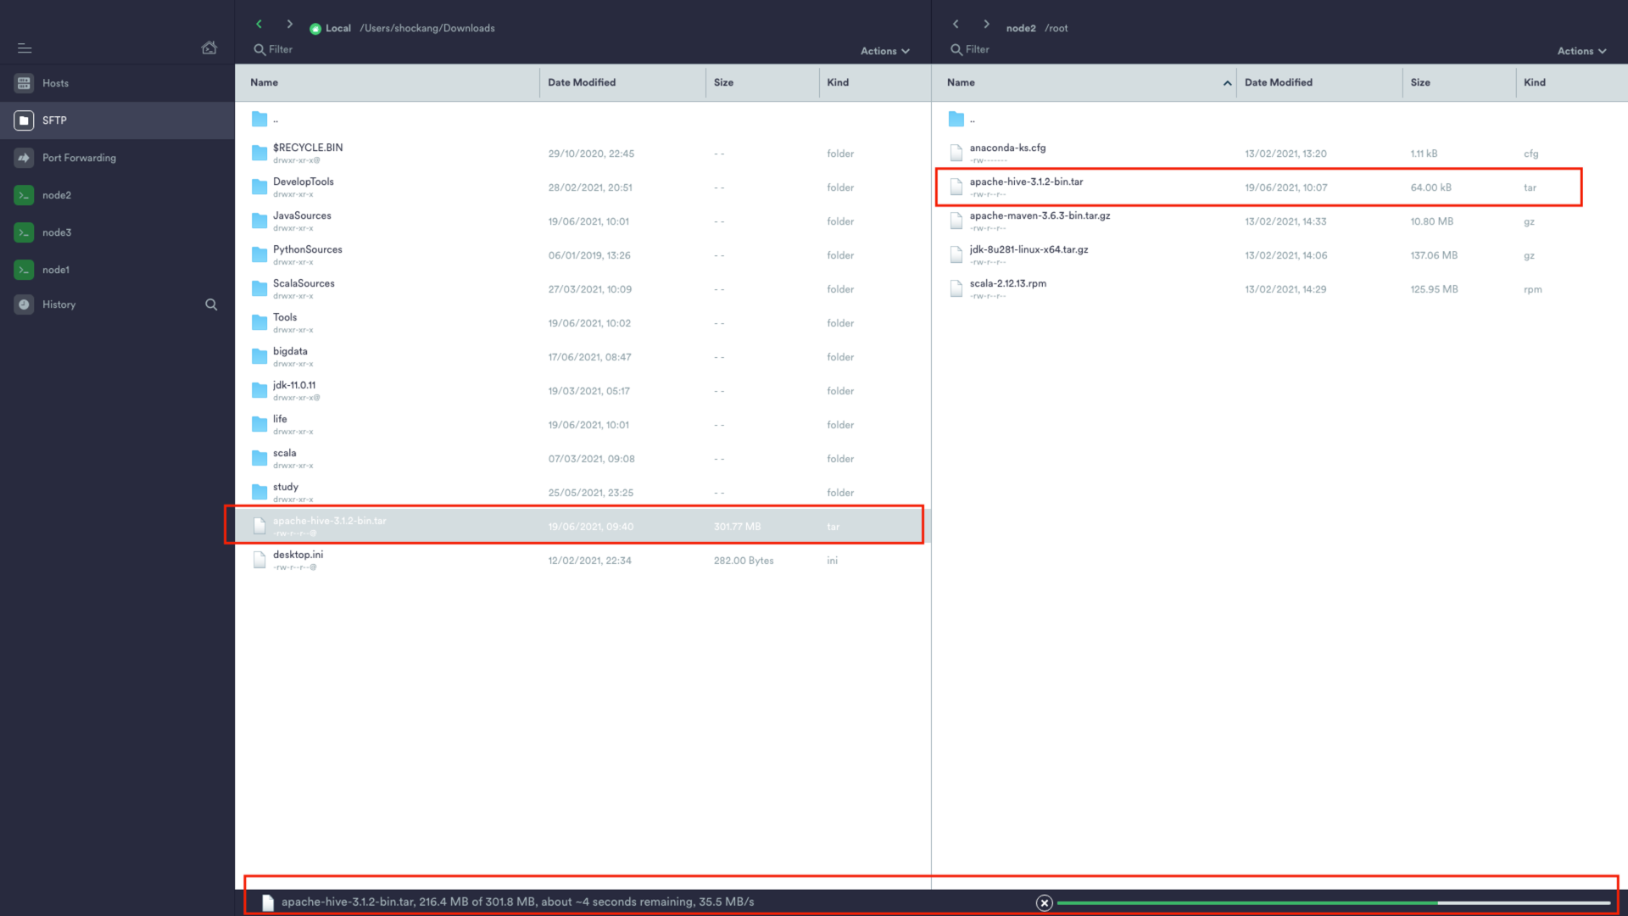Click the left panel search/filter icon

210,304
